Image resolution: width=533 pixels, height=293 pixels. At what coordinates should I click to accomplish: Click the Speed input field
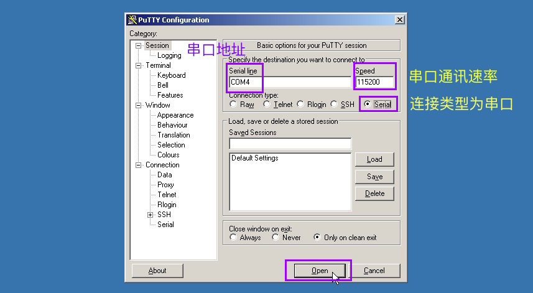click(x=374, y=82)
